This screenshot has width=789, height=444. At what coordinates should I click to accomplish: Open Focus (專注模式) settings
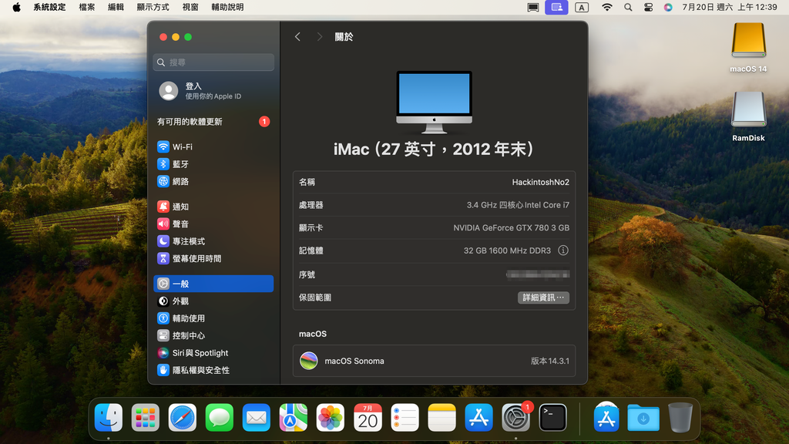(x=213, y=241)
